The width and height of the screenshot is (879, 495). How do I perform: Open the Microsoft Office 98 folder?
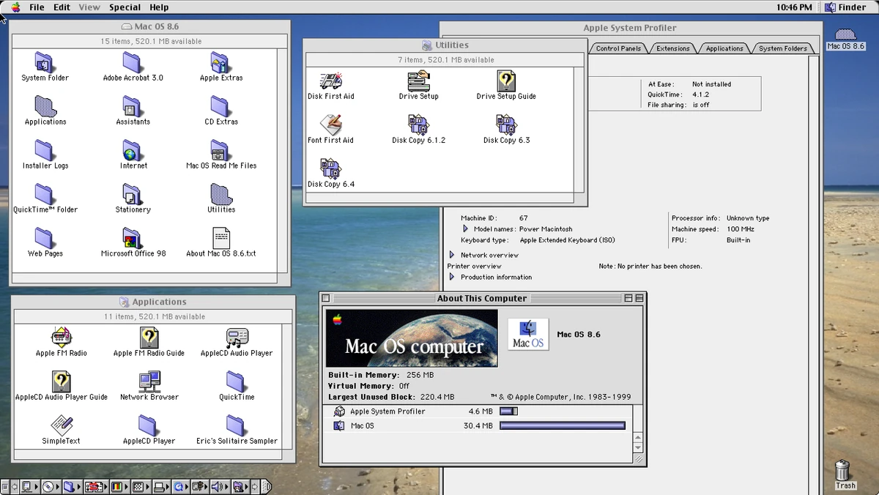[132, 238]
